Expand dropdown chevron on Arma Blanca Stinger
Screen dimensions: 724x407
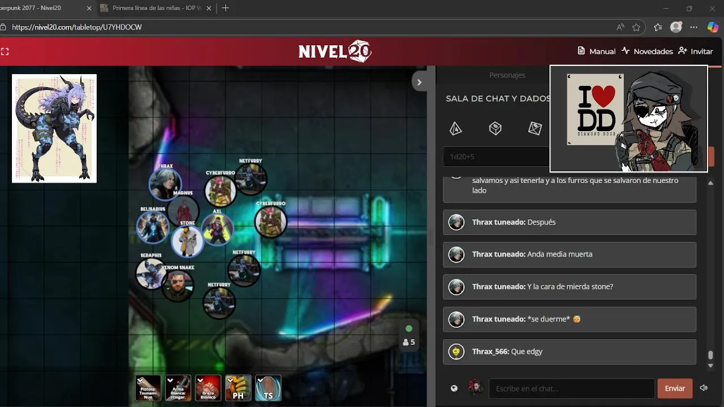(170, 380)
